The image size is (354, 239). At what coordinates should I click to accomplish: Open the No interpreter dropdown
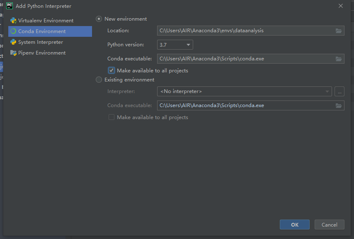point(245,91)
